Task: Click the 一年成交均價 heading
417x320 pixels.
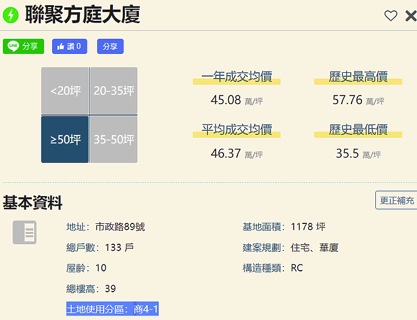Action: 236,77
